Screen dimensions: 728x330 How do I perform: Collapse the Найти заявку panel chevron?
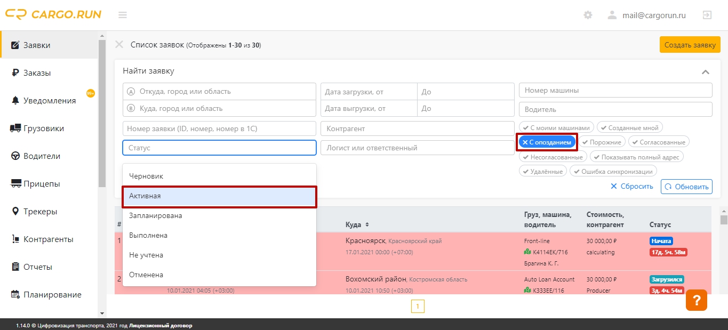point(705,72)
